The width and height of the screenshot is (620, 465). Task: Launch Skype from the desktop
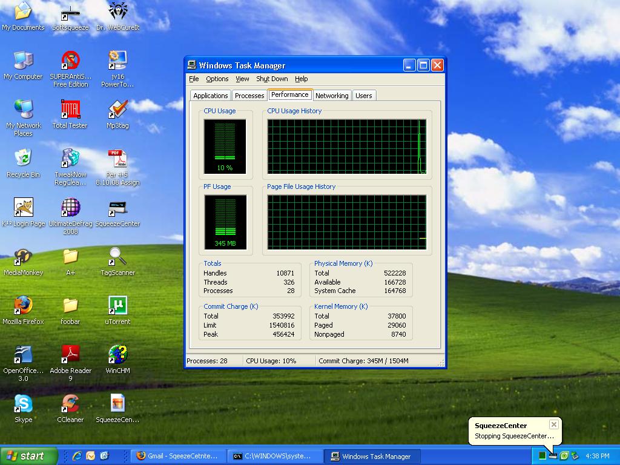pos(23,403)
